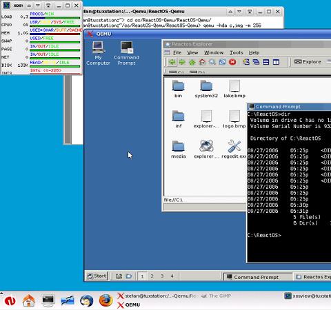Click the QEMU window title bar
This screenshot has width=331, height=310.
click(208, 34)
